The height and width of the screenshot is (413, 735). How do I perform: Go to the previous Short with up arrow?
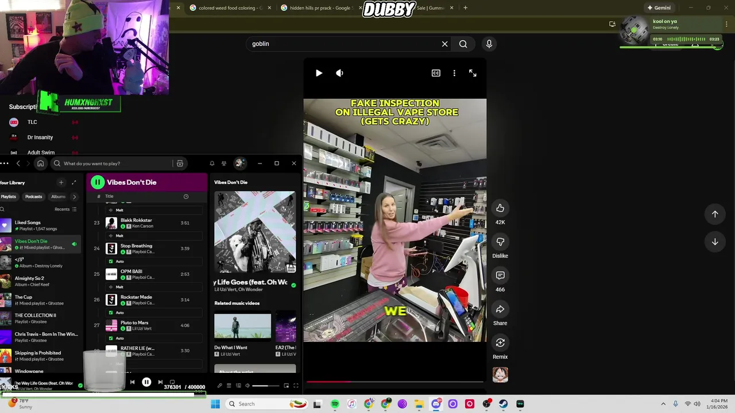point(715,214)
